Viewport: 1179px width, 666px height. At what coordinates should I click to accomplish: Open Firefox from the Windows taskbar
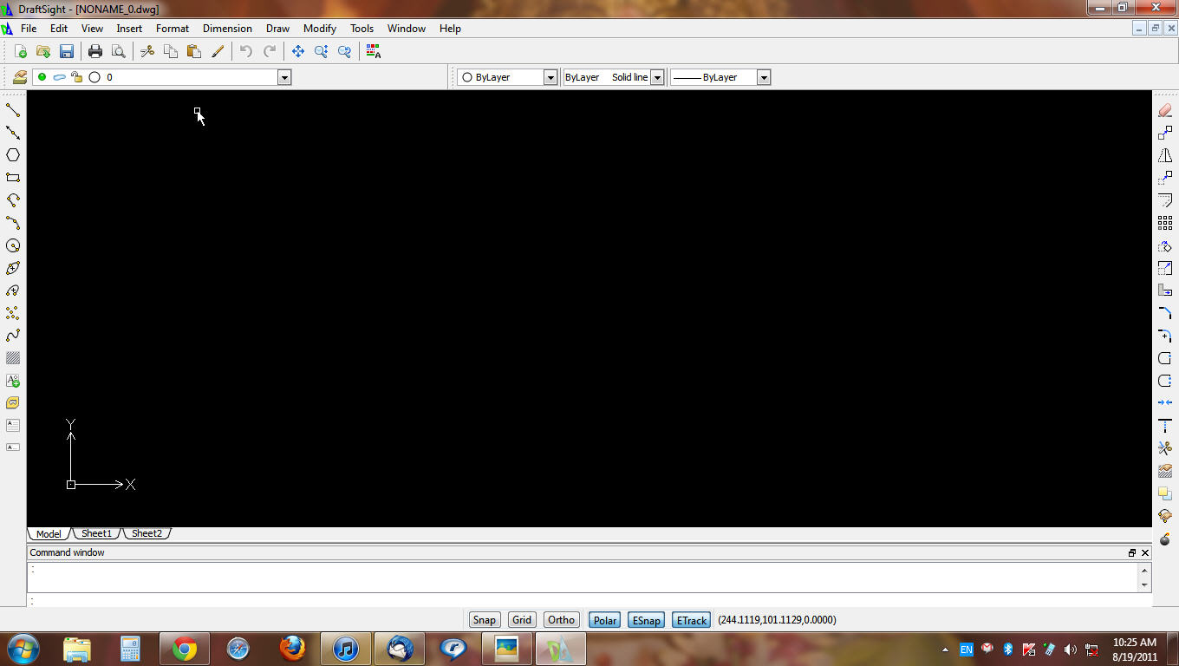(x=292, y=648)
